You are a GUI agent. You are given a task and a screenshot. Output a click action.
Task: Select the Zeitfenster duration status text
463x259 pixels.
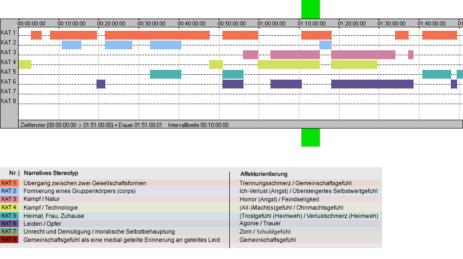pyautogui.click(x=91, y=125)
